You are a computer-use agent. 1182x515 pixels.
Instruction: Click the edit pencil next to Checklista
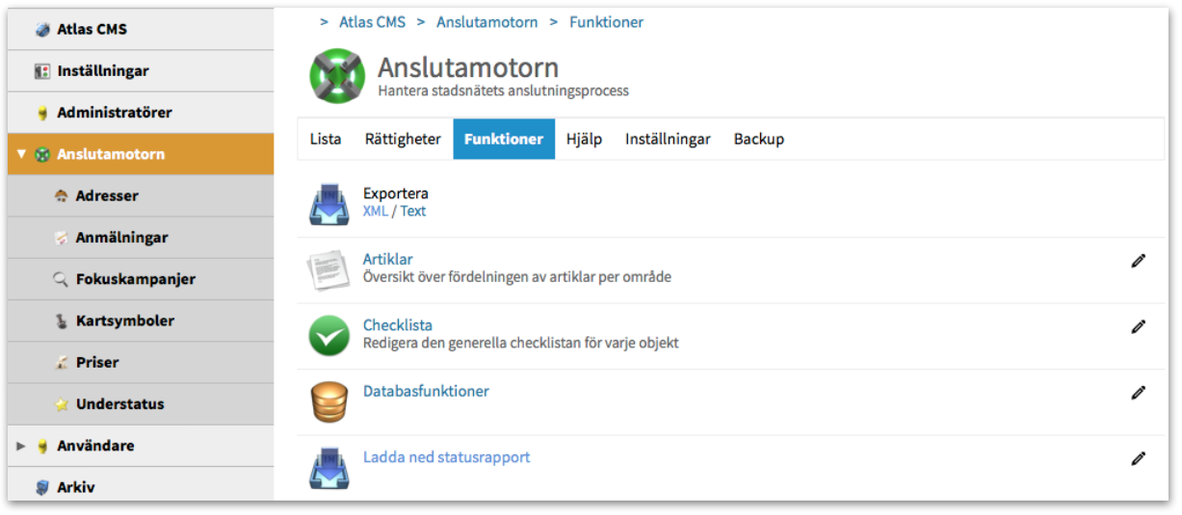pyautogui.click(x=1138, y=326)
